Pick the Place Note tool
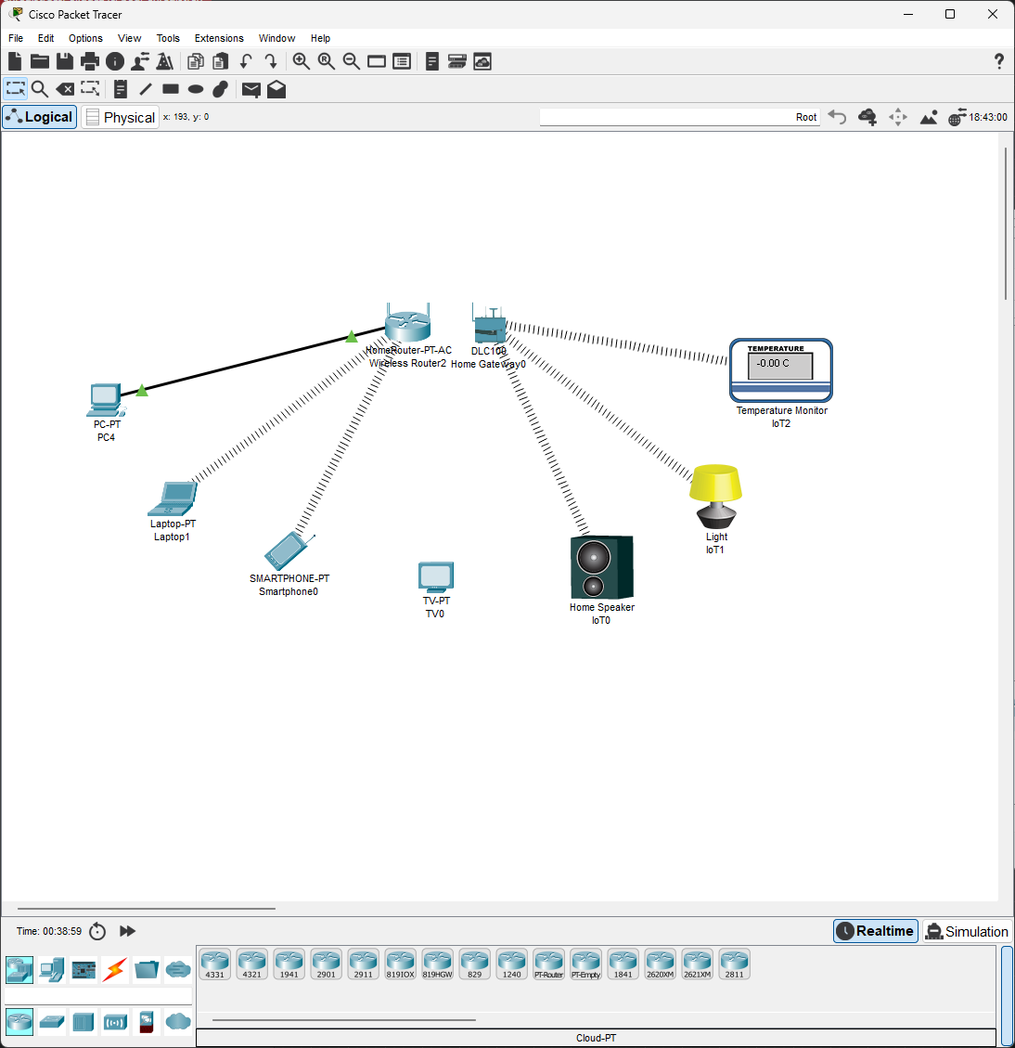Screen dimensions: 1015x1048 [x=121, y=89]
